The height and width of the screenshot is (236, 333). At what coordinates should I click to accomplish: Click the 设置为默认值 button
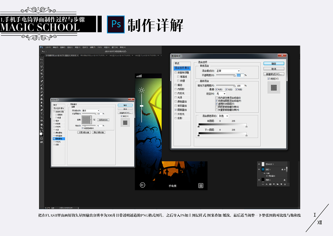click(84, 132)
